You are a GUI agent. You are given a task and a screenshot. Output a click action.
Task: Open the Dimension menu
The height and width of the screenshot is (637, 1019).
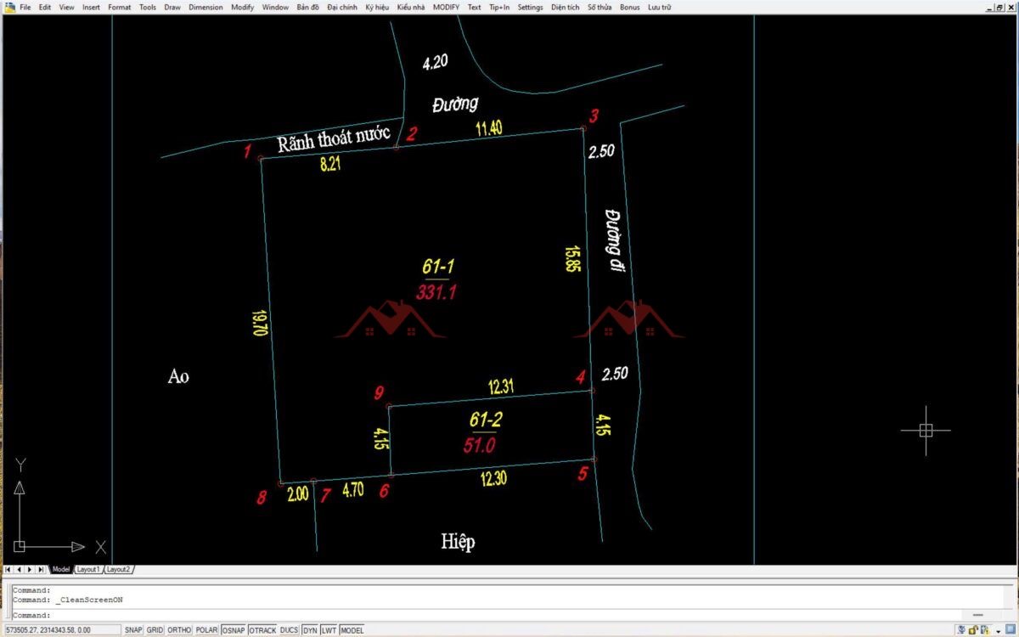click(x=205, y=7)
